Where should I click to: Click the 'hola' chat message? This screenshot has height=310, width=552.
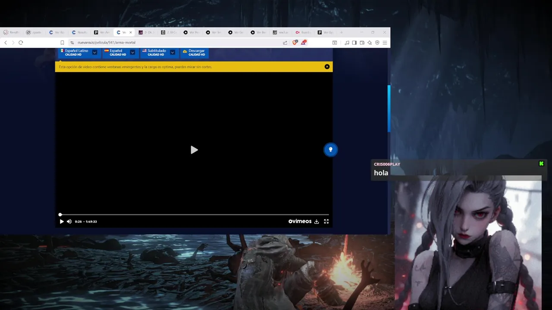(381, 173)
